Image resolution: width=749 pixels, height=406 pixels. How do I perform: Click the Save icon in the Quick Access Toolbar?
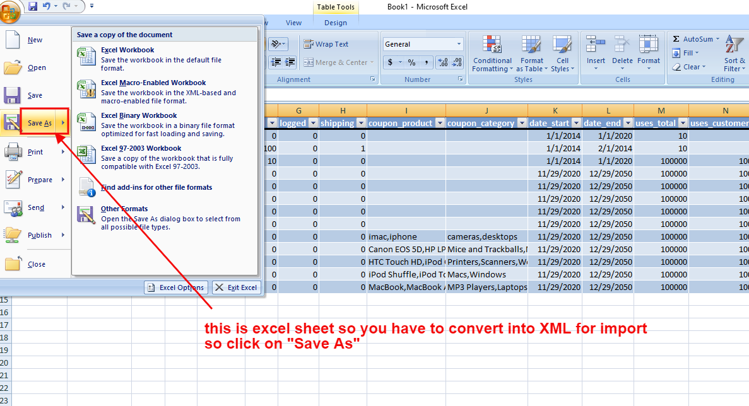click(32, 6)
